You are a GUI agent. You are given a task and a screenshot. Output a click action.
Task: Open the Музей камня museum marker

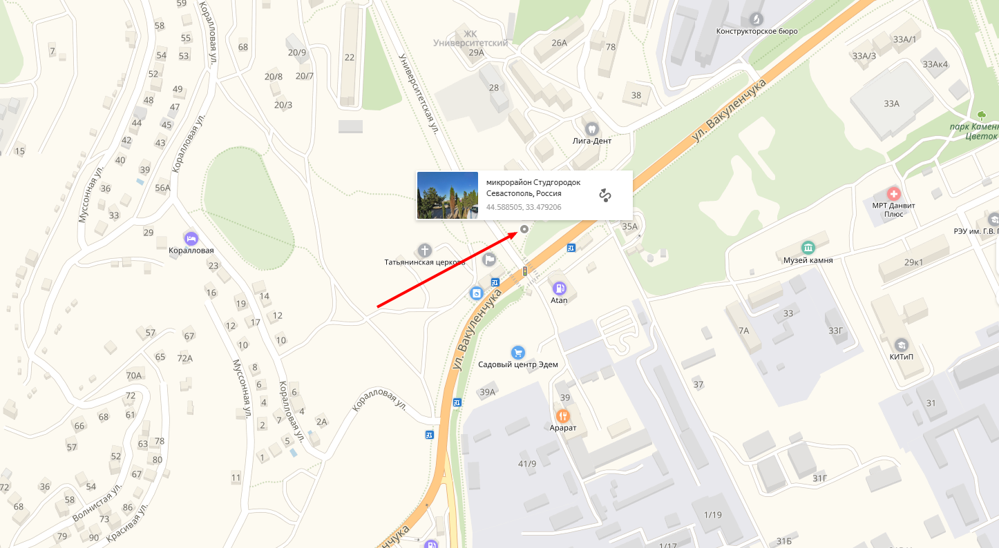(x=808, y=248)
